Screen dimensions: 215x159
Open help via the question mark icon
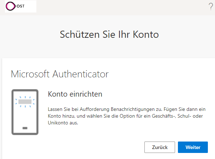211,6
